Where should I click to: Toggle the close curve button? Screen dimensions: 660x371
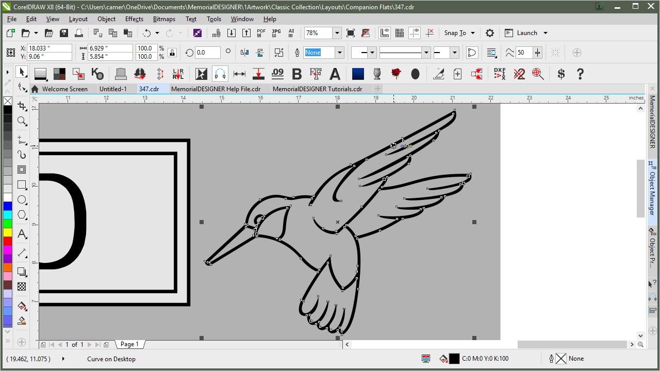(471, 53)
